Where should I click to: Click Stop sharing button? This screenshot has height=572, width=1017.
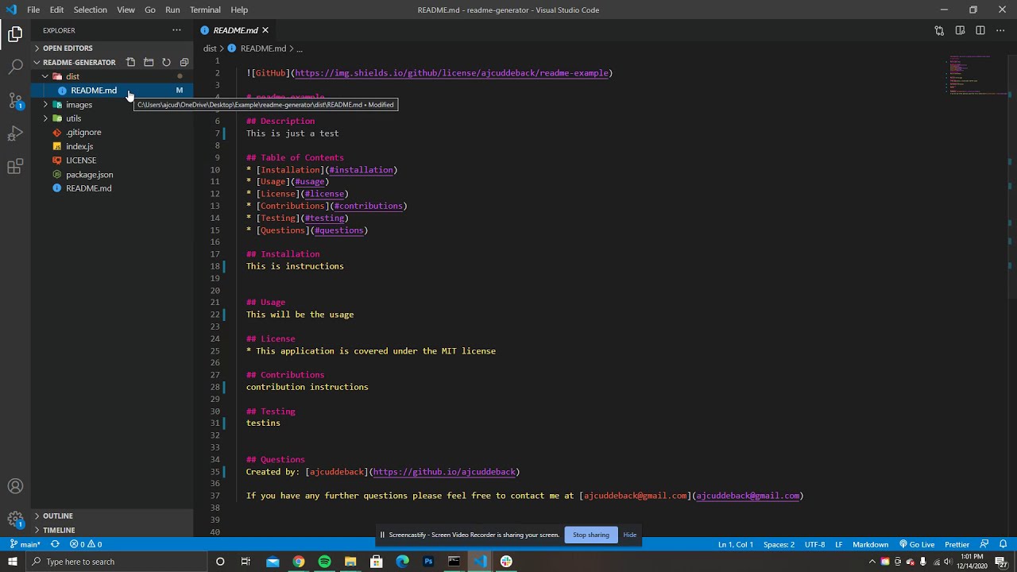point(591,535)
